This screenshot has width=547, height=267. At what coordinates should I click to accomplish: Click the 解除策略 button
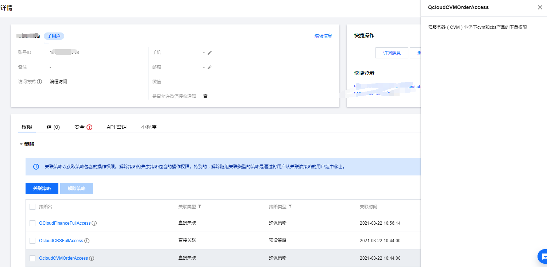point(77,188)
